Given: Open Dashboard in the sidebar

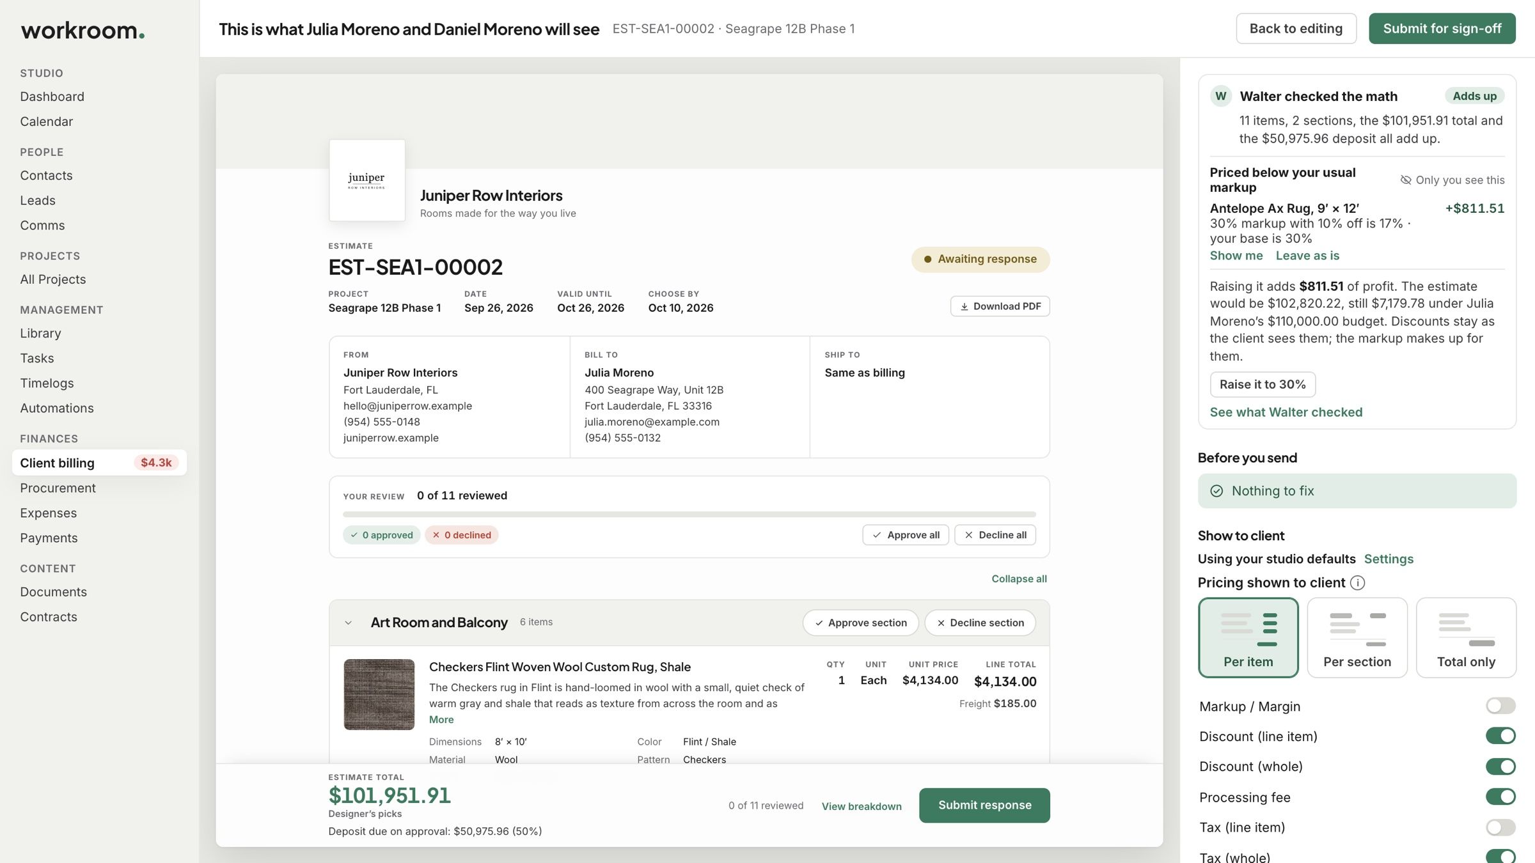Looking at the screenshot, I should (x=52, y=97).
